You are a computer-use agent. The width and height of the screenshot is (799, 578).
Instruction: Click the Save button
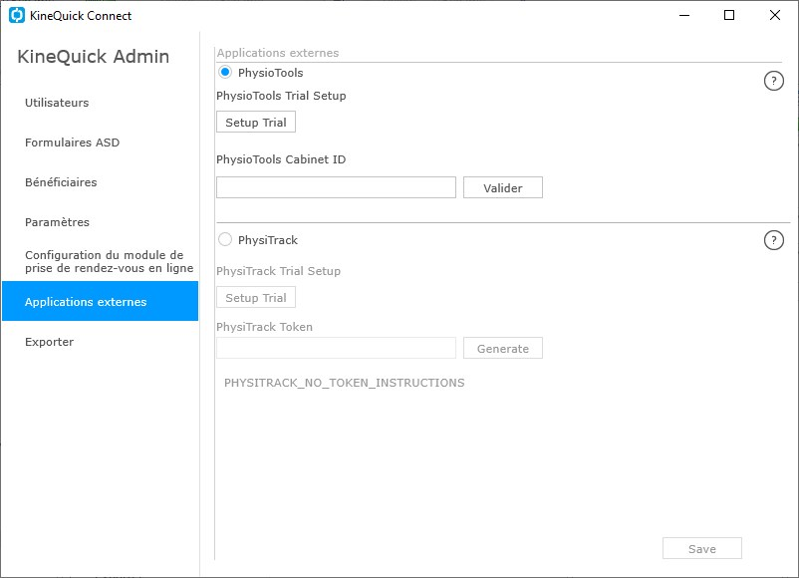pyautogui.click(x=702, y=548)
